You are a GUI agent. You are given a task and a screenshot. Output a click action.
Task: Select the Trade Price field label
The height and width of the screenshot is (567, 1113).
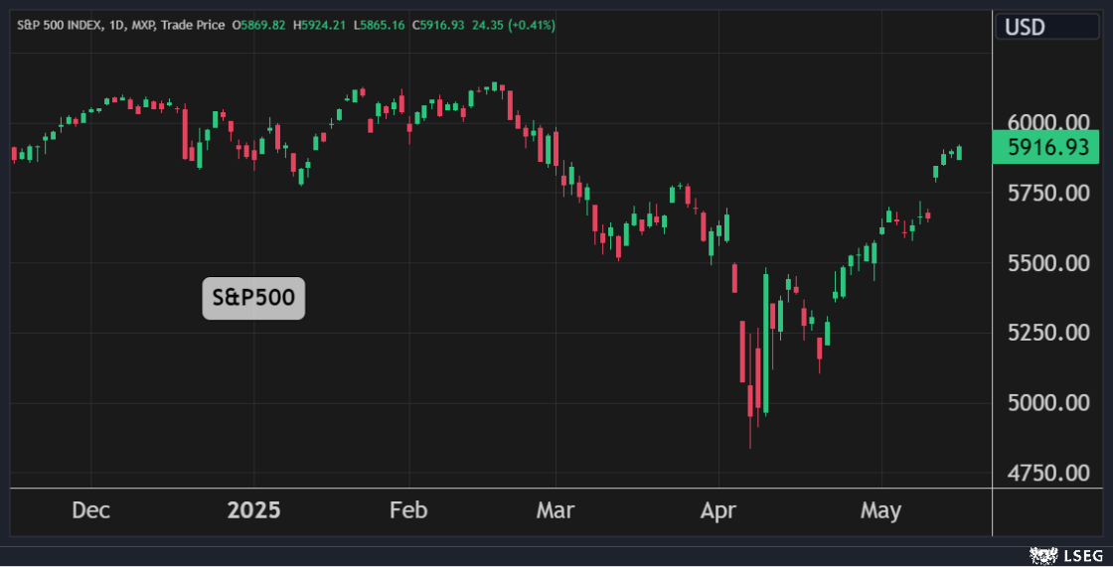tap(195, 25)
